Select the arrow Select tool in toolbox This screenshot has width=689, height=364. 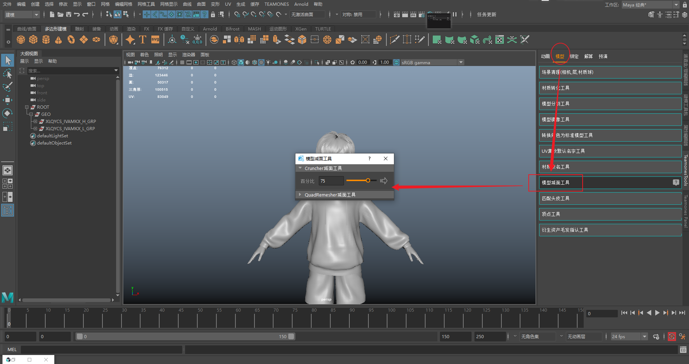(x=8, y=60)
